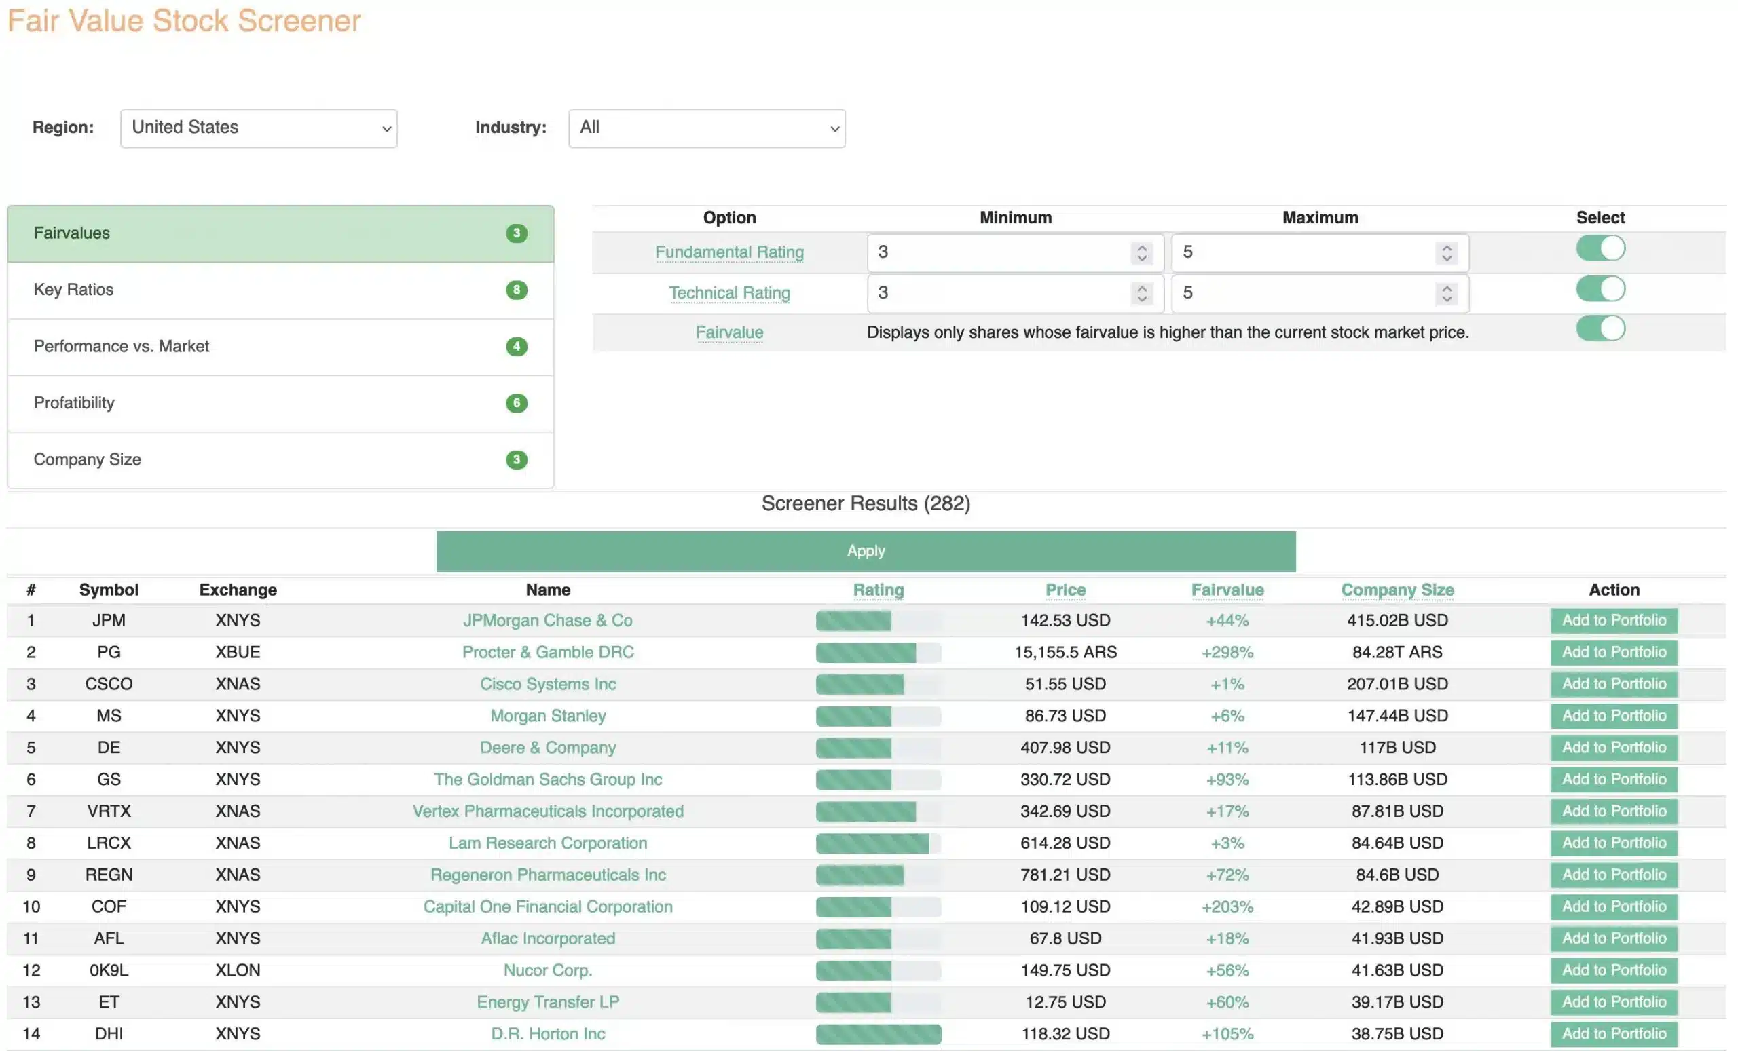Image resolution: width=1738 pixels, height=1051 pixels.
Task: Click the Fairvalues count badge 3
Action: (x=517, y=233)
